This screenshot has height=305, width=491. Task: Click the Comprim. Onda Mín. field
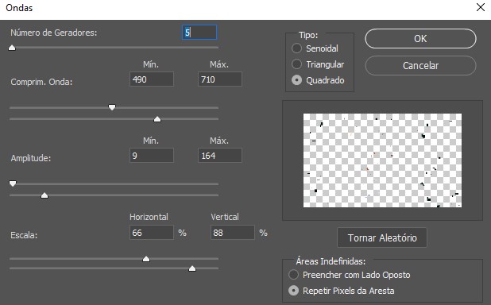152,79
